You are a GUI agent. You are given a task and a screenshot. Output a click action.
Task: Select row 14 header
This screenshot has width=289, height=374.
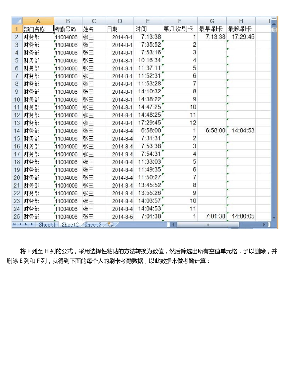tap(17, 131)
